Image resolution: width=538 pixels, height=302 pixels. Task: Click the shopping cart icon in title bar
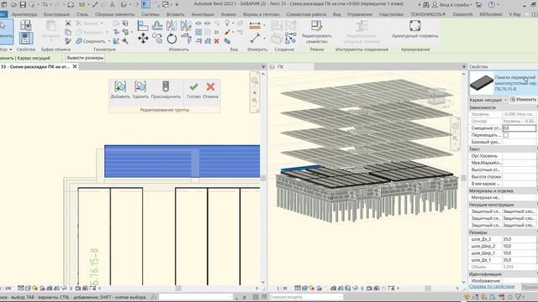(x=478, y=5)
